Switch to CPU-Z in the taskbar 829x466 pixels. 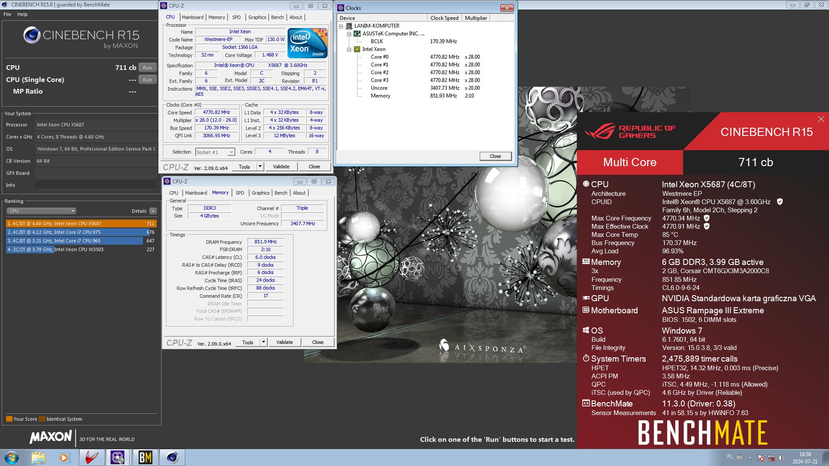point(117,457)
